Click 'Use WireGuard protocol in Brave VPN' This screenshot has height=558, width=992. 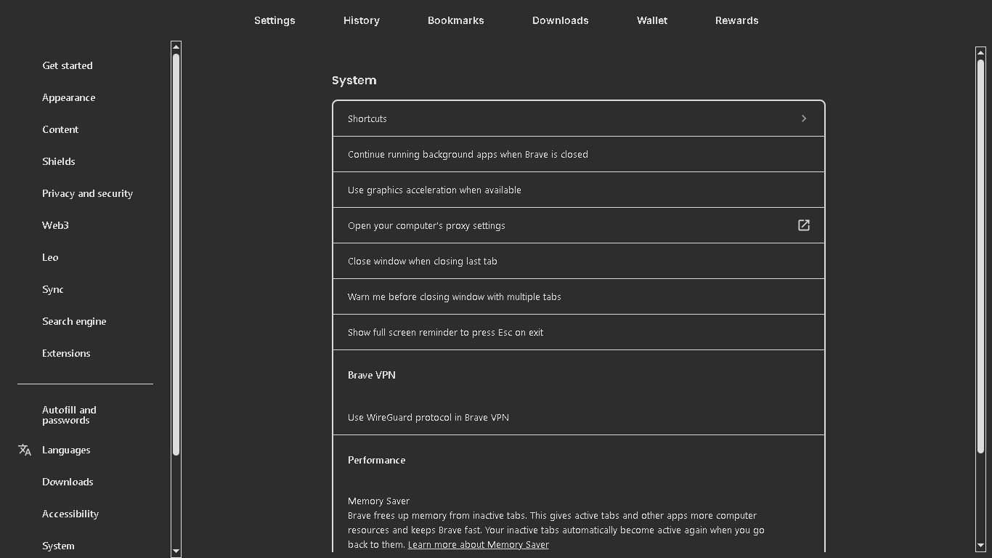click(x=428, y=417)
